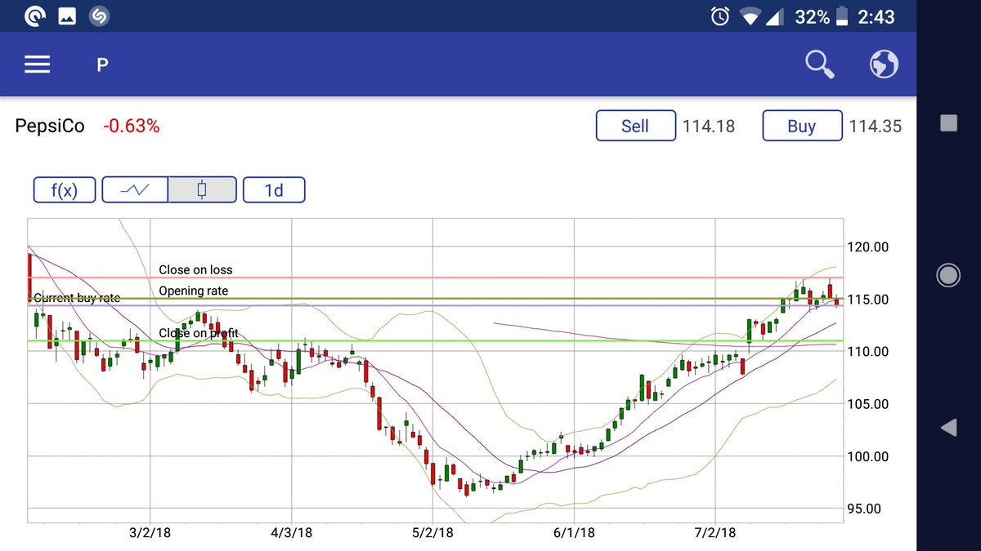
Task: Tap the Android home circle button
Action: [x=948, y=276]
